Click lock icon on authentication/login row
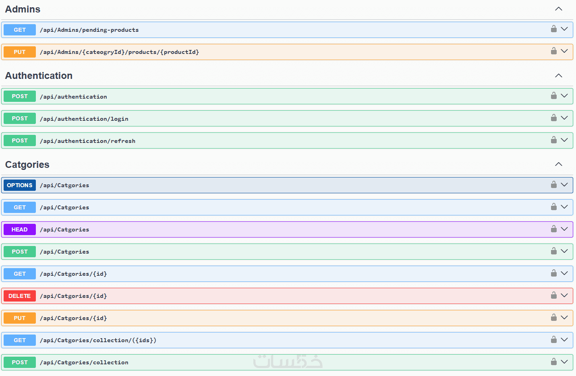 click(x=554, y=118)
